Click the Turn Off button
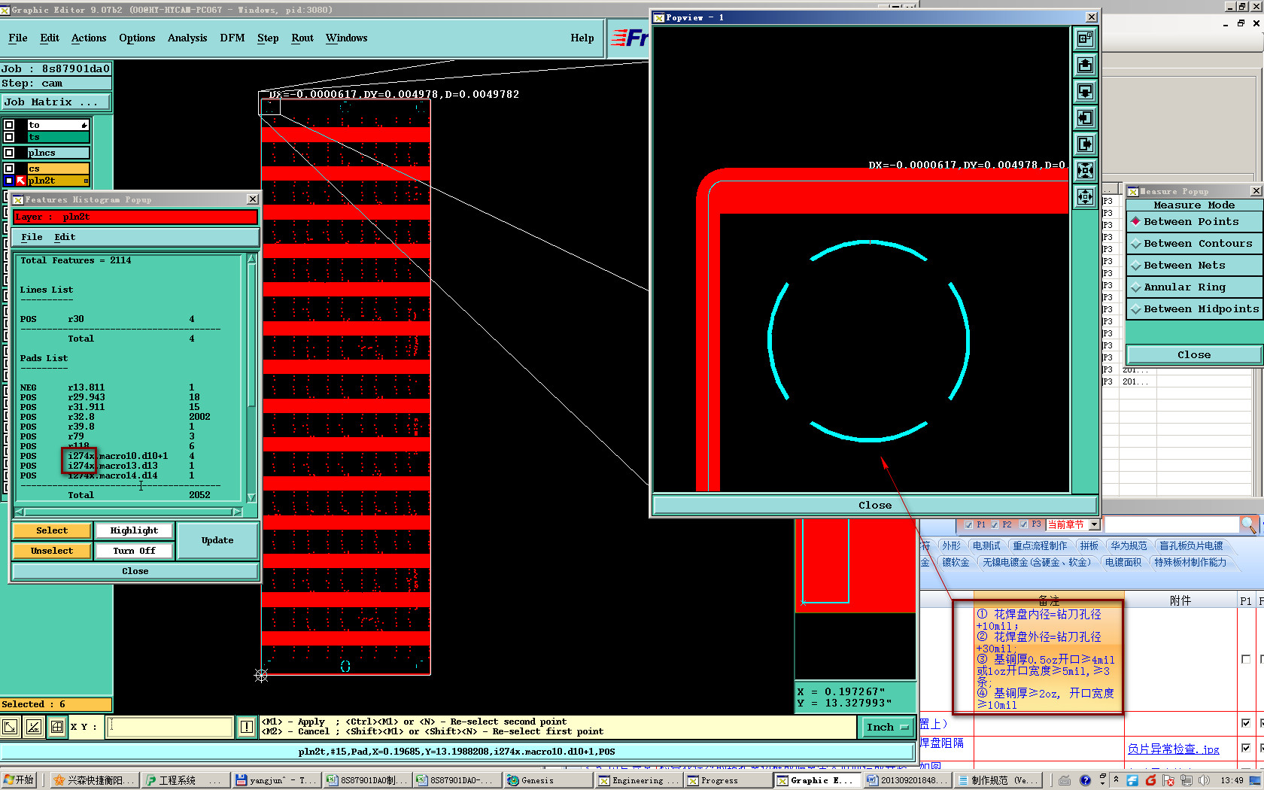1264x790 pixels. (x=134, y=551)
